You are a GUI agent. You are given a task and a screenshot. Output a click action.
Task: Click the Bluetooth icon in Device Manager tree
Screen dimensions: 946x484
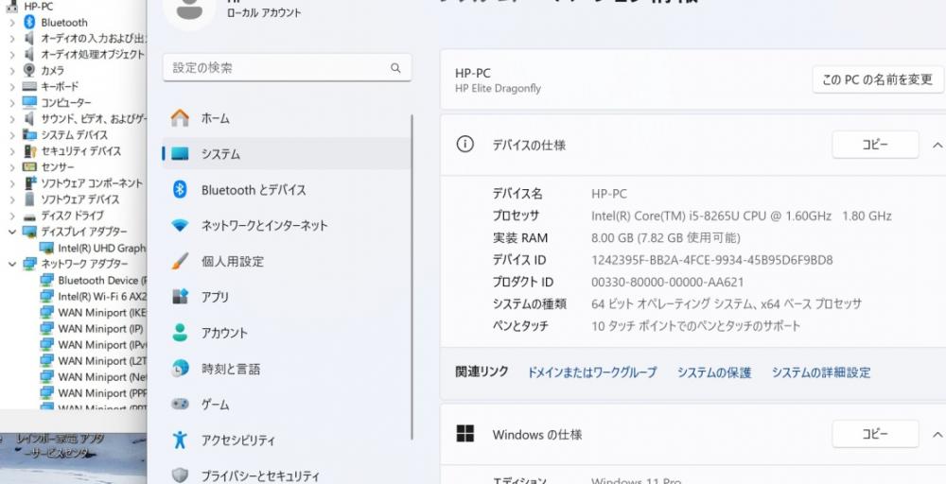point(29,23)
